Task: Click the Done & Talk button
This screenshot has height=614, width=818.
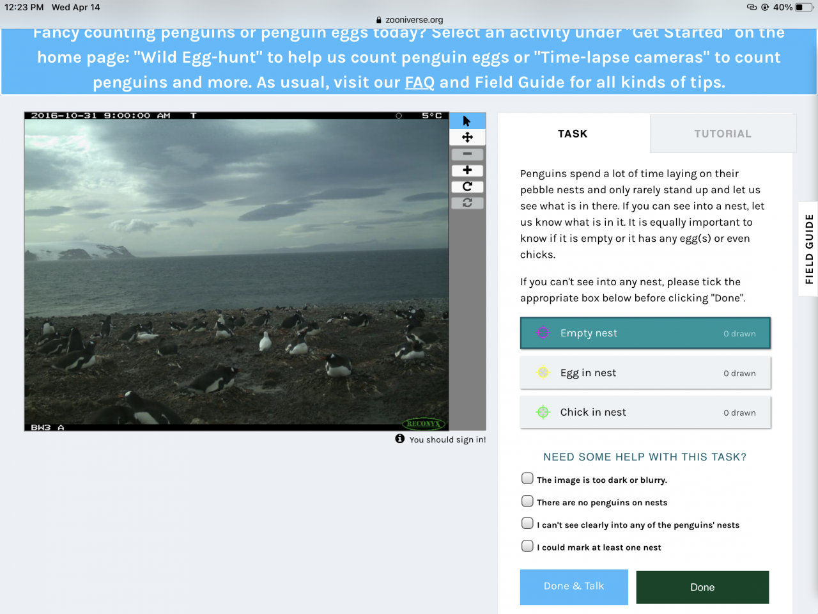Action: 574,586
